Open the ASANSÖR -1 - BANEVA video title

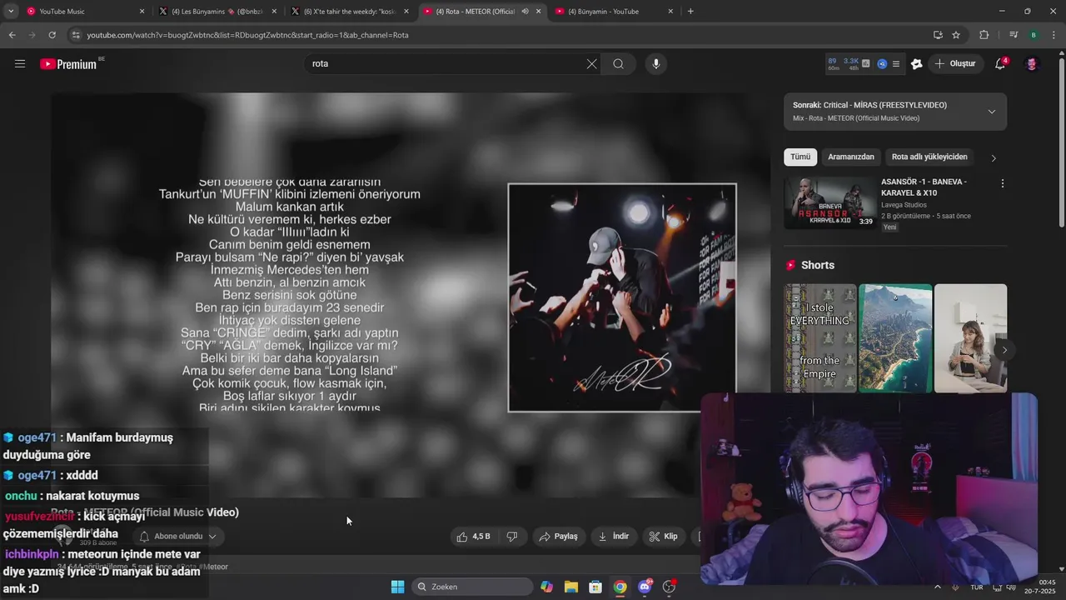click(x=924, y=187)
